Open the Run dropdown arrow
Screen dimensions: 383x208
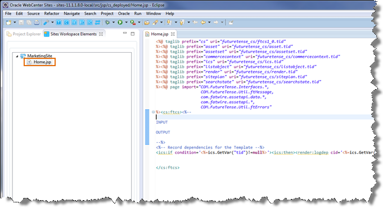click(x=127, y=22)
